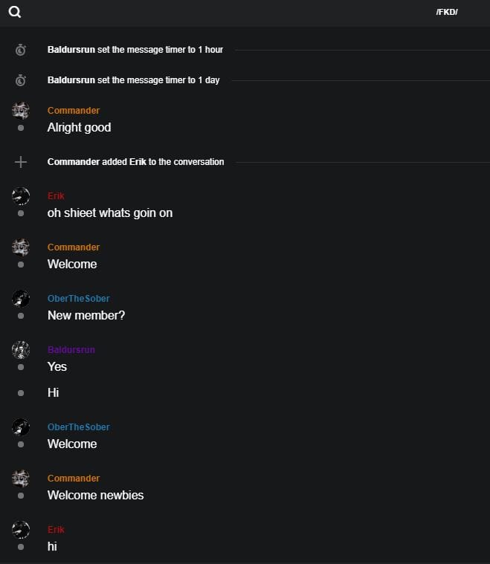The image size is (490, 564).
Task: Click the search magnifier icon
Action: [x=15, y=12]
